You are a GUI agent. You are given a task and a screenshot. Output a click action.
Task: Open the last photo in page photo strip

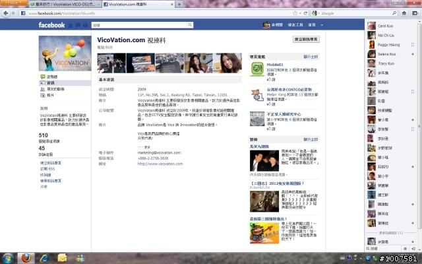pyautogui.click(x=227, y=63)
